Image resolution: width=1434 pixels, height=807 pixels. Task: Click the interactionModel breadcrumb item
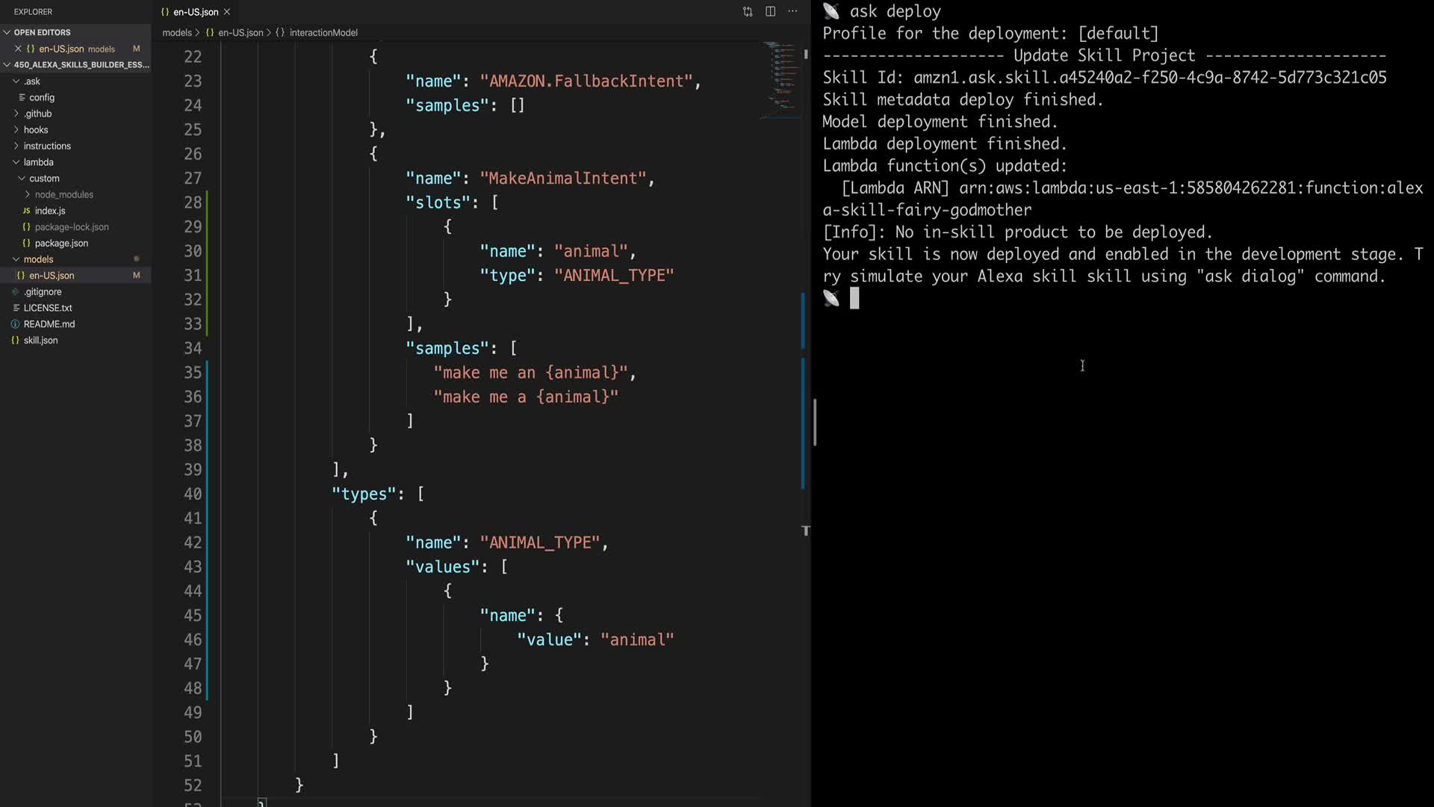323,33
